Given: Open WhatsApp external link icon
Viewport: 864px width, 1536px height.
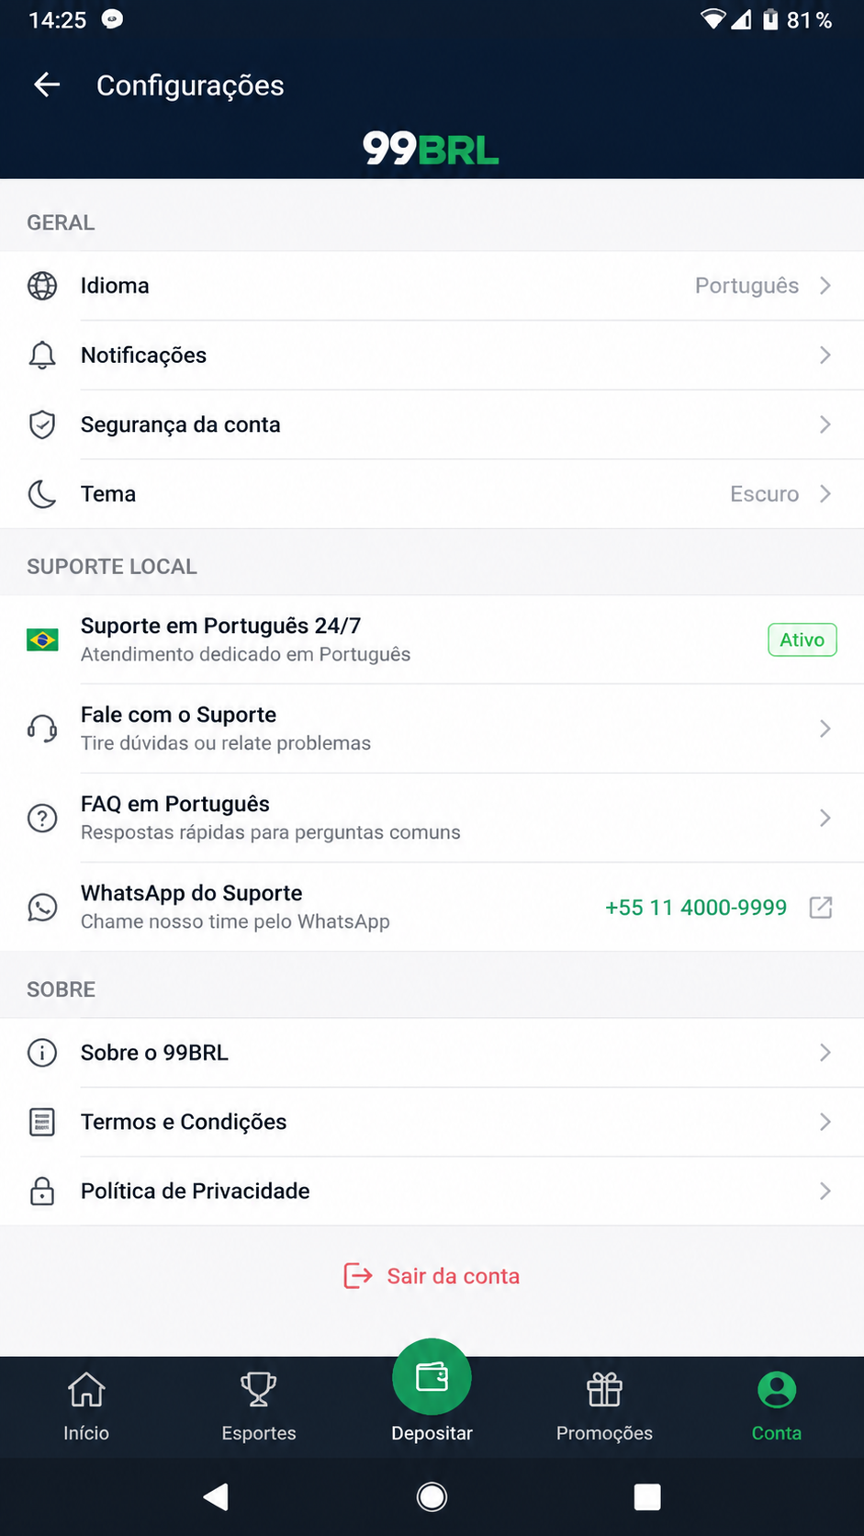Looking at the screenshot, I should [821, 908].
